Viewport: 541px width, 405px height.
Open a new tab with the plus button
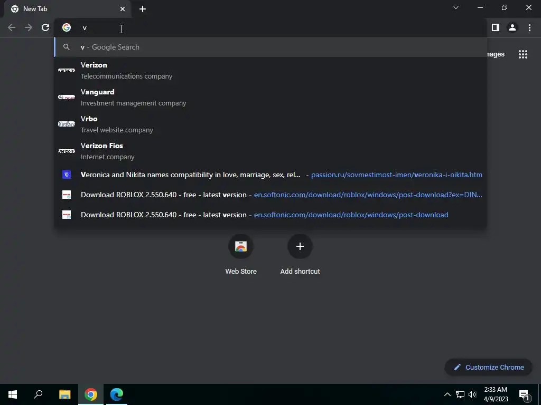[143, 9]
